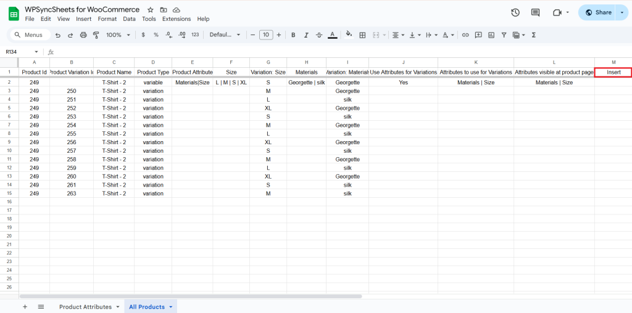
Task: Open the Tools menu
Action: [149, 19]
